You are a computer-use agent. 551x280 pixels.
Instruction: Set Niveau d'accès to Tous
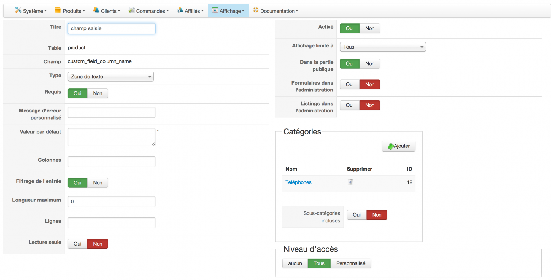(x=319, y=263)
